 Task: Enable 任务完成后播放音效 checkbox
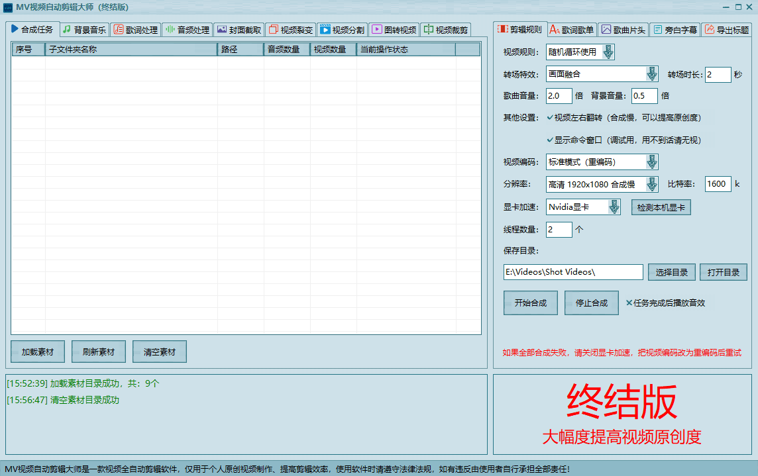click(629, 303)
